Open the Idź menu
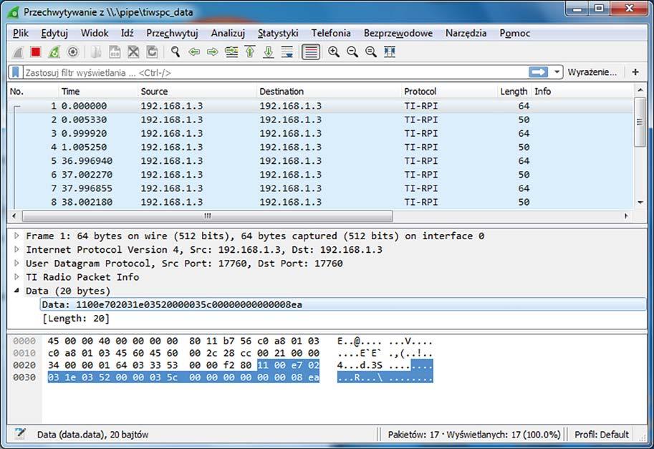Screen dimensions: 654x449 (x=128, y=34)
